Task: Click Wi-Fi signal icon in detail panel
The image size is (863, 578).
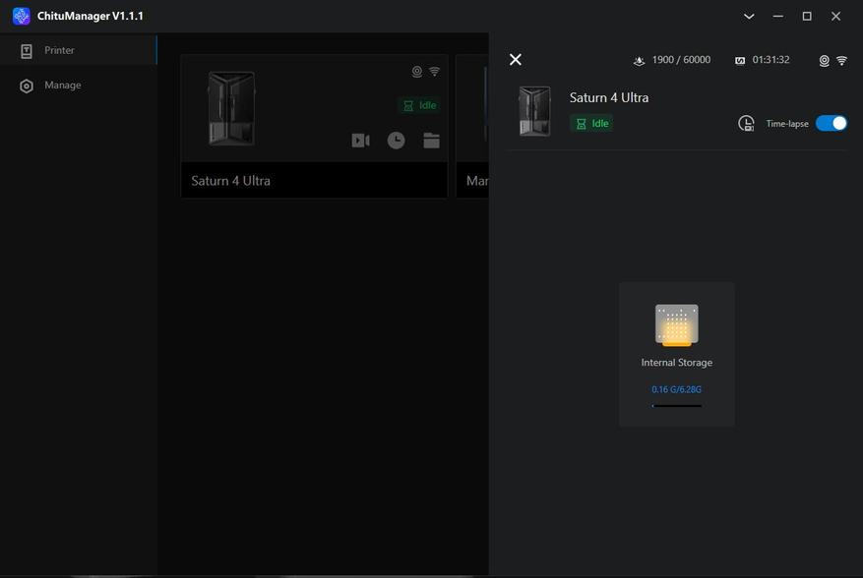Action: (x=842, y=61)
